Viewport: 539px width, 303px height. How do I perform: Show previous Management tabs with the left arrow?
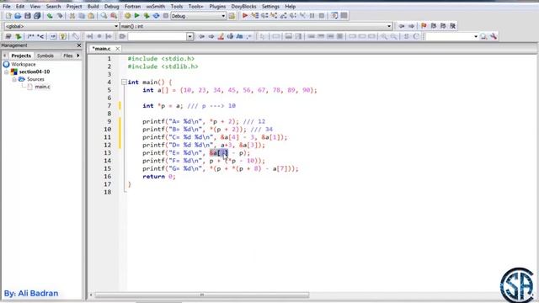[x=5, y=56]
